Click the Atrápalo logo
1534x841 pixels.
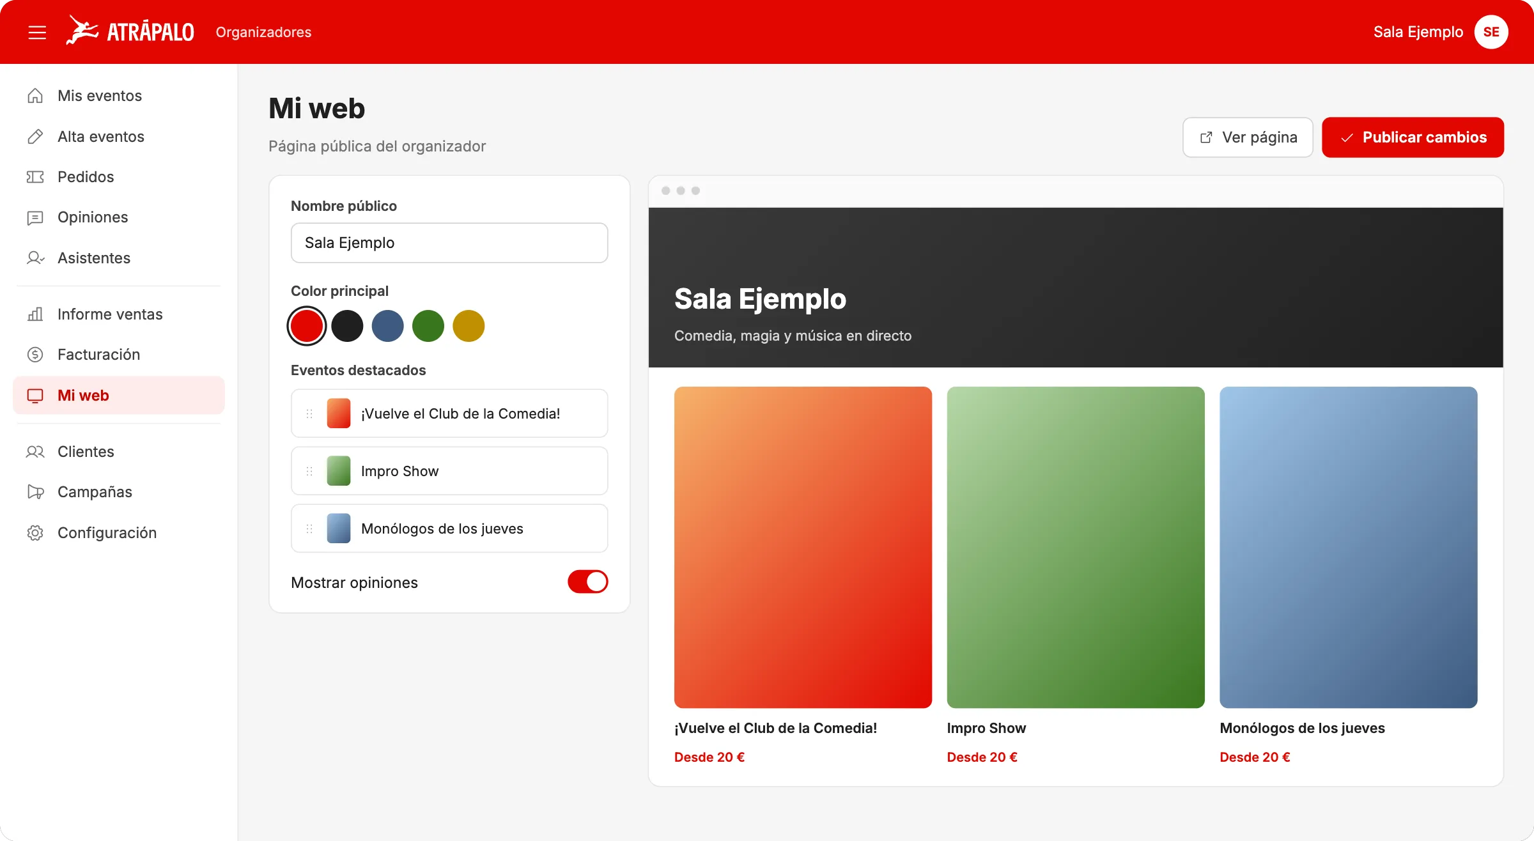pos(130,31)
